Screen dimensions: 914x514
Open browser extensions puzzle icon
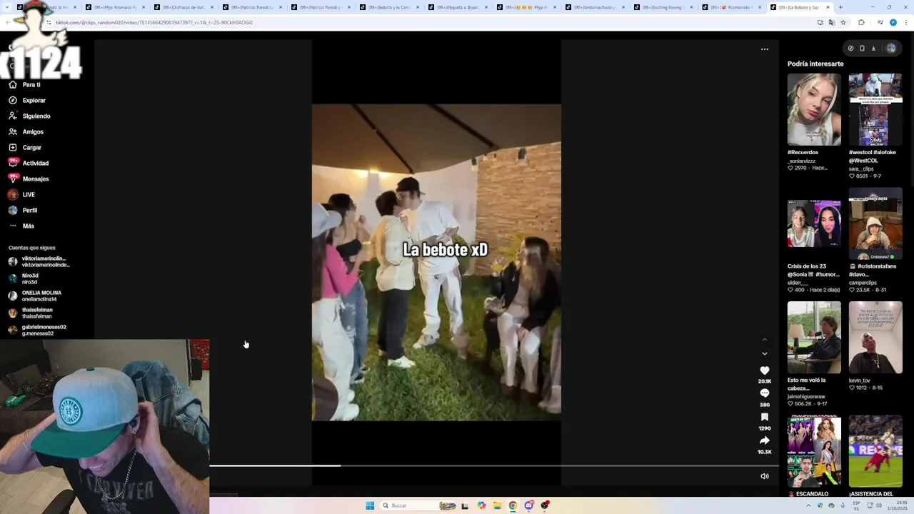[861, 22]
